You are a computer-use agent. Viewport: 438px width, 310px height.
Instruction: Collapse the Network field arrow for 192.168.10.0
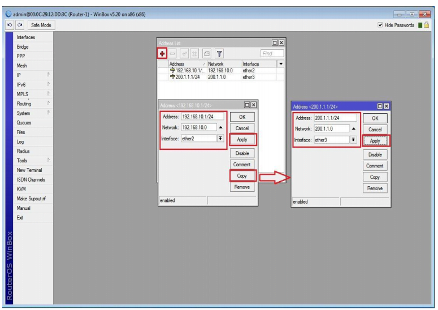220,128
